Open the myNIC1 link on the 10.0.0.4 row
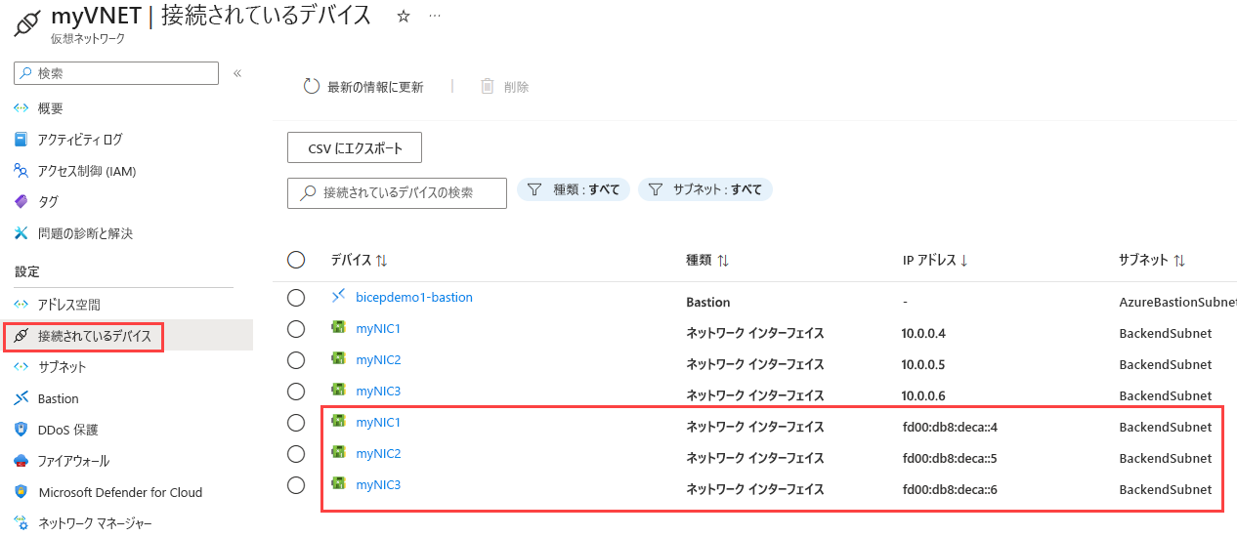Image resolution: width=1237 pixels, height=537 pixels. pyautogui.click(x=378, y=328)
